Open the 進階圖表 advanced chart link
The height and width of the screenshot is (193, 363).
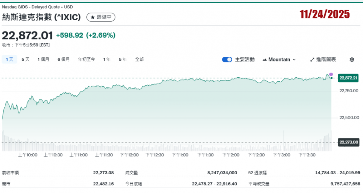click(x=326, y=60)
